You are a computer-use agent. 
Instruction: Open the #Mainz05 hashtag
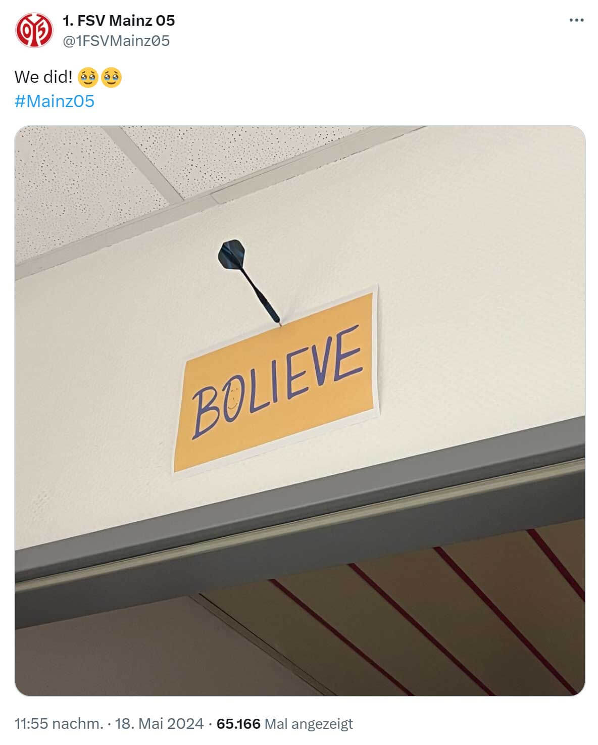pyautogui.click(x=55, y=101)
